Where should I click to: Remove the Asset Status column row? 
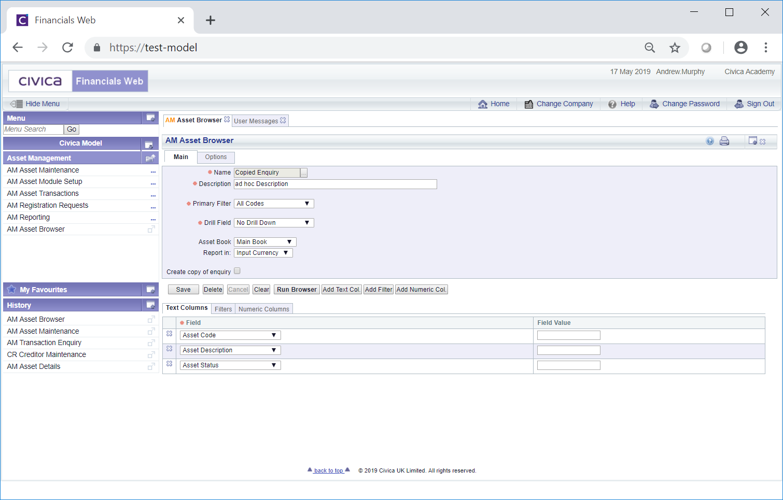[x=169, y=364]
